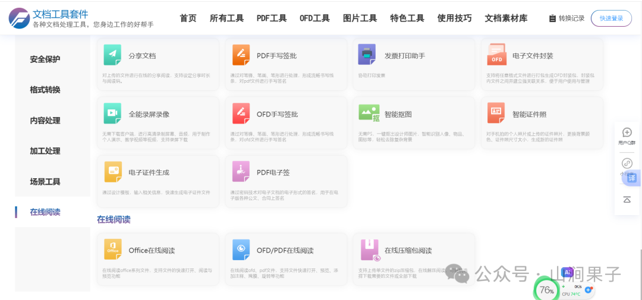Select the 场景工具 sidebar category
This screenshot has width=642, height=300.
pos(45,182)
